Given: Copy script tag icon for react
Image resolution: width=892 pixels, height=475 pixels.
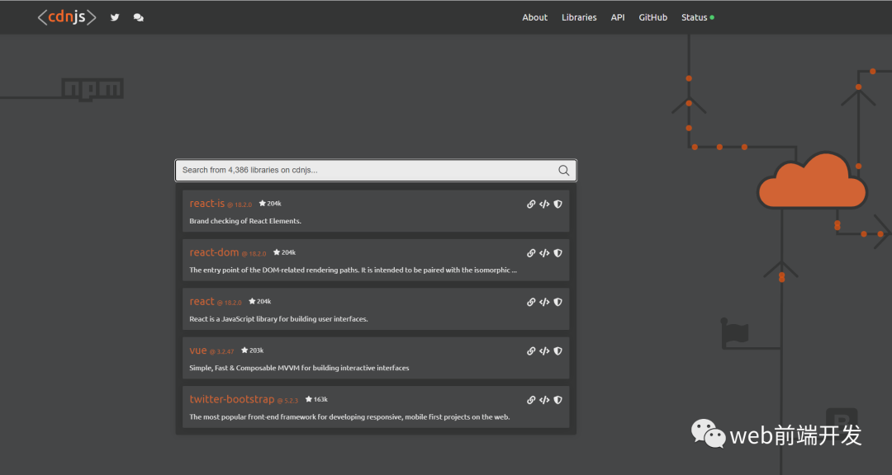Looking at the screenshot, I should click(544, 302).
